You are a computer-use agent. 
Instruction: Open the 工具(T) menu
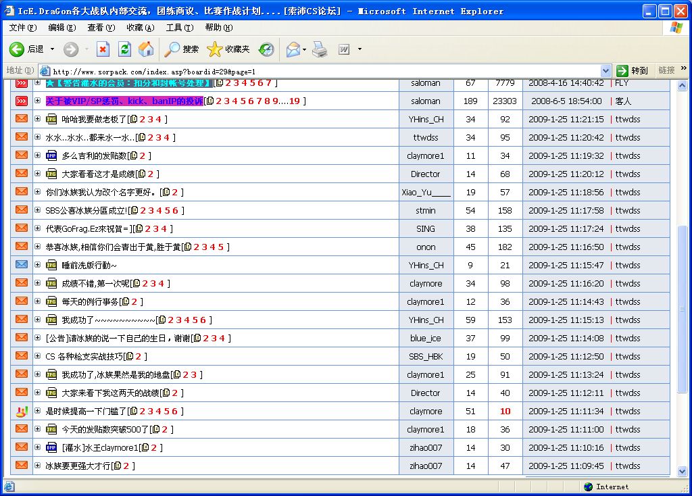tap(179, 28)
